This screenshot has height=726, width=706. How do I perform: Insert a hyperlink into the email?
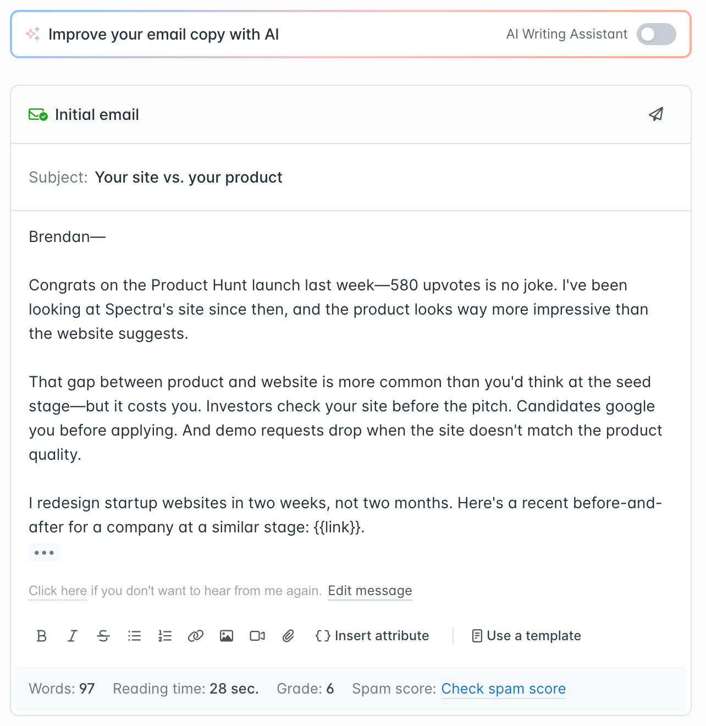tap(195, 636)
